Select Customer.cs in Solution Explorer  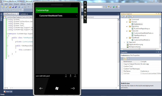click(x=138, y=24)
